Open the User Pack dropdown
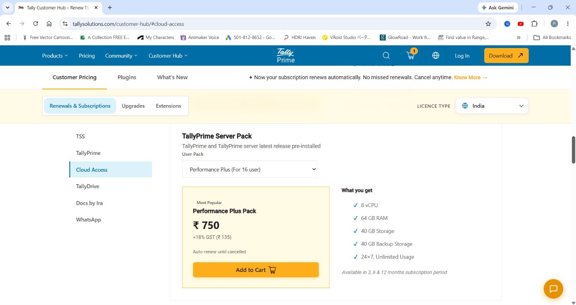Image resolution: width=576 pixels, height=305 pixels. tap(250, 169)
